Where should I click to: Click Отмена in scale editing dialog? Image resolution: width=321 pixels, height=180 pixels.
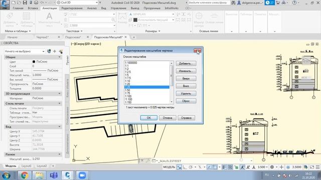[x=168, y=118]
